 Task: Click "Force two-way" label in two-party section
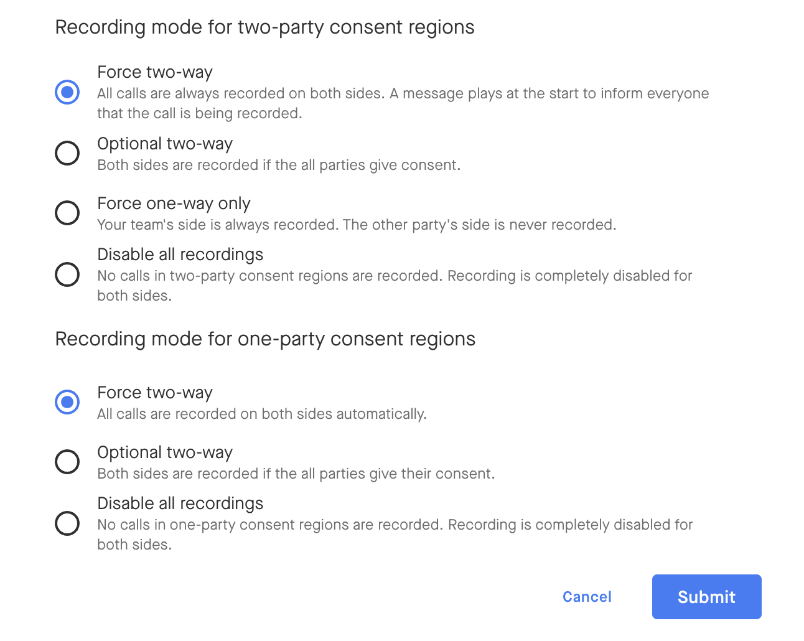155,72
